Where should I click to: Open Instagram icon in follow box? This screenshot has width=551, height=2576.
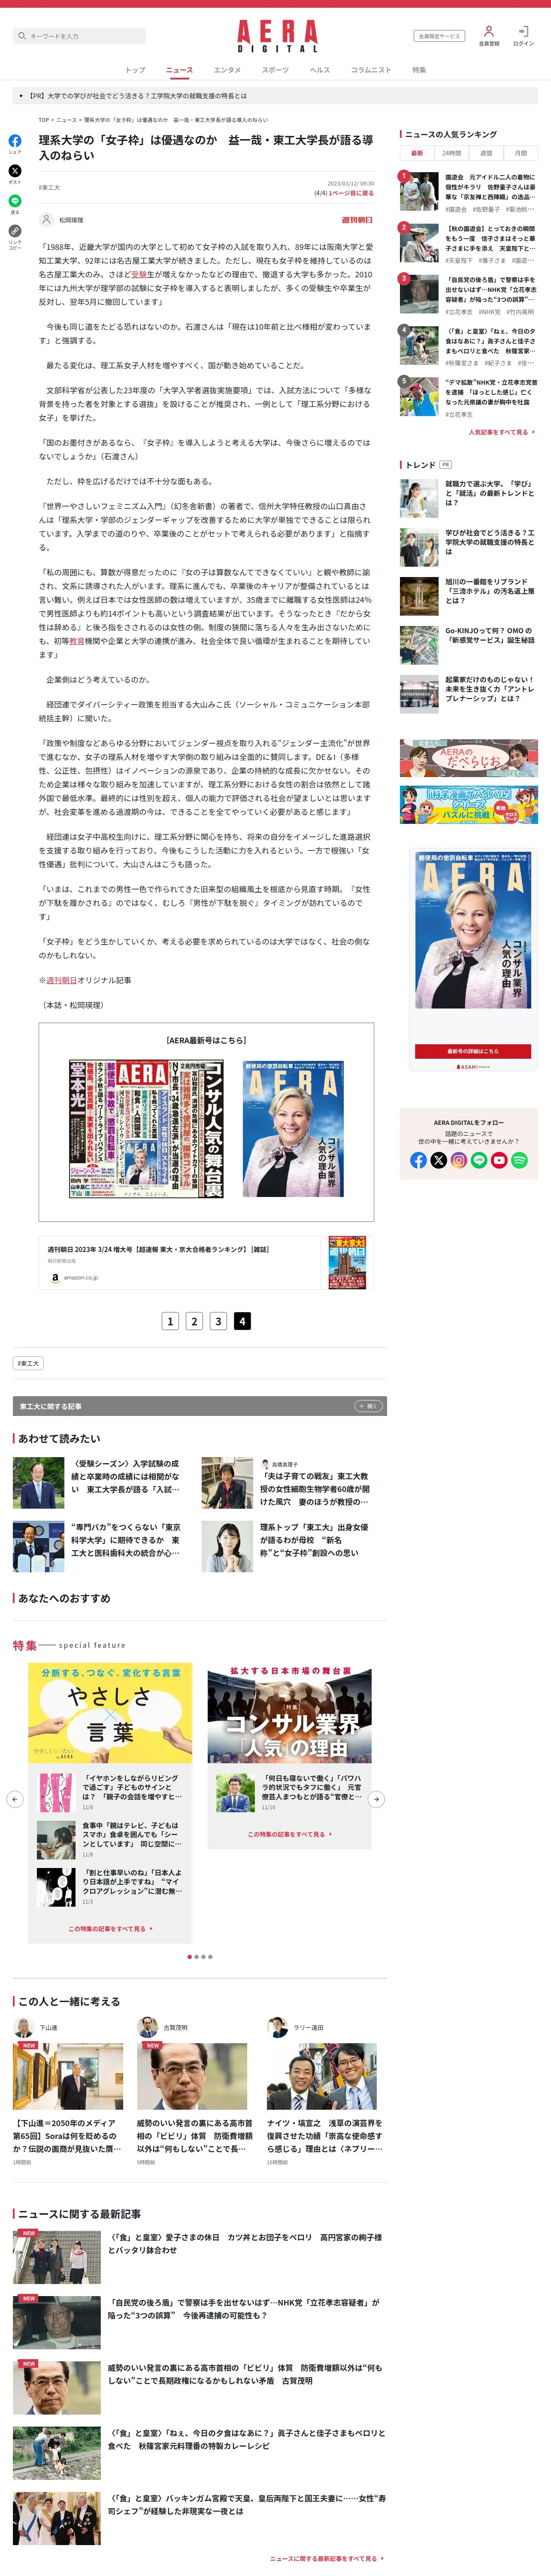coord(459,1160)
